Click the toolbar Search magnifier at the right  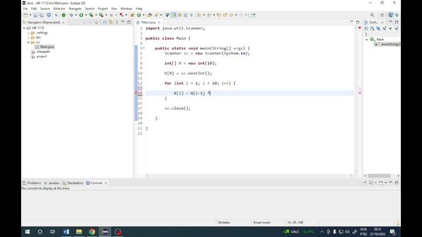[372, 15]
